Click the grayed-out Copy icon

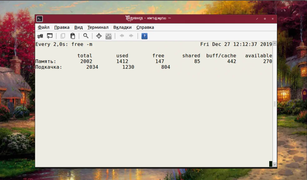(x=63, y=36)
